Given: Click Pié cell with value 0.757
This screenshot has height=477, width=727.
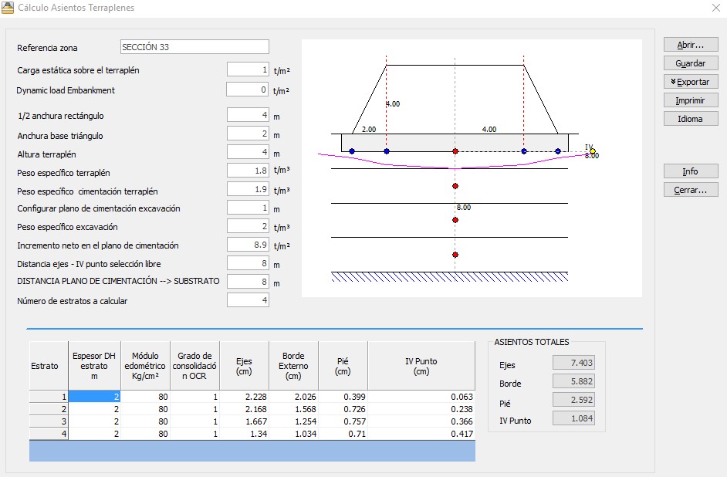Looking at the screenshot, I should (x=343, y=421).
